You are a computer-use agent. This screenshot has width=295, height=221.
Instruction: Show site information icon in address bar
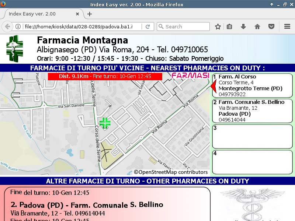tap(18, 27)
